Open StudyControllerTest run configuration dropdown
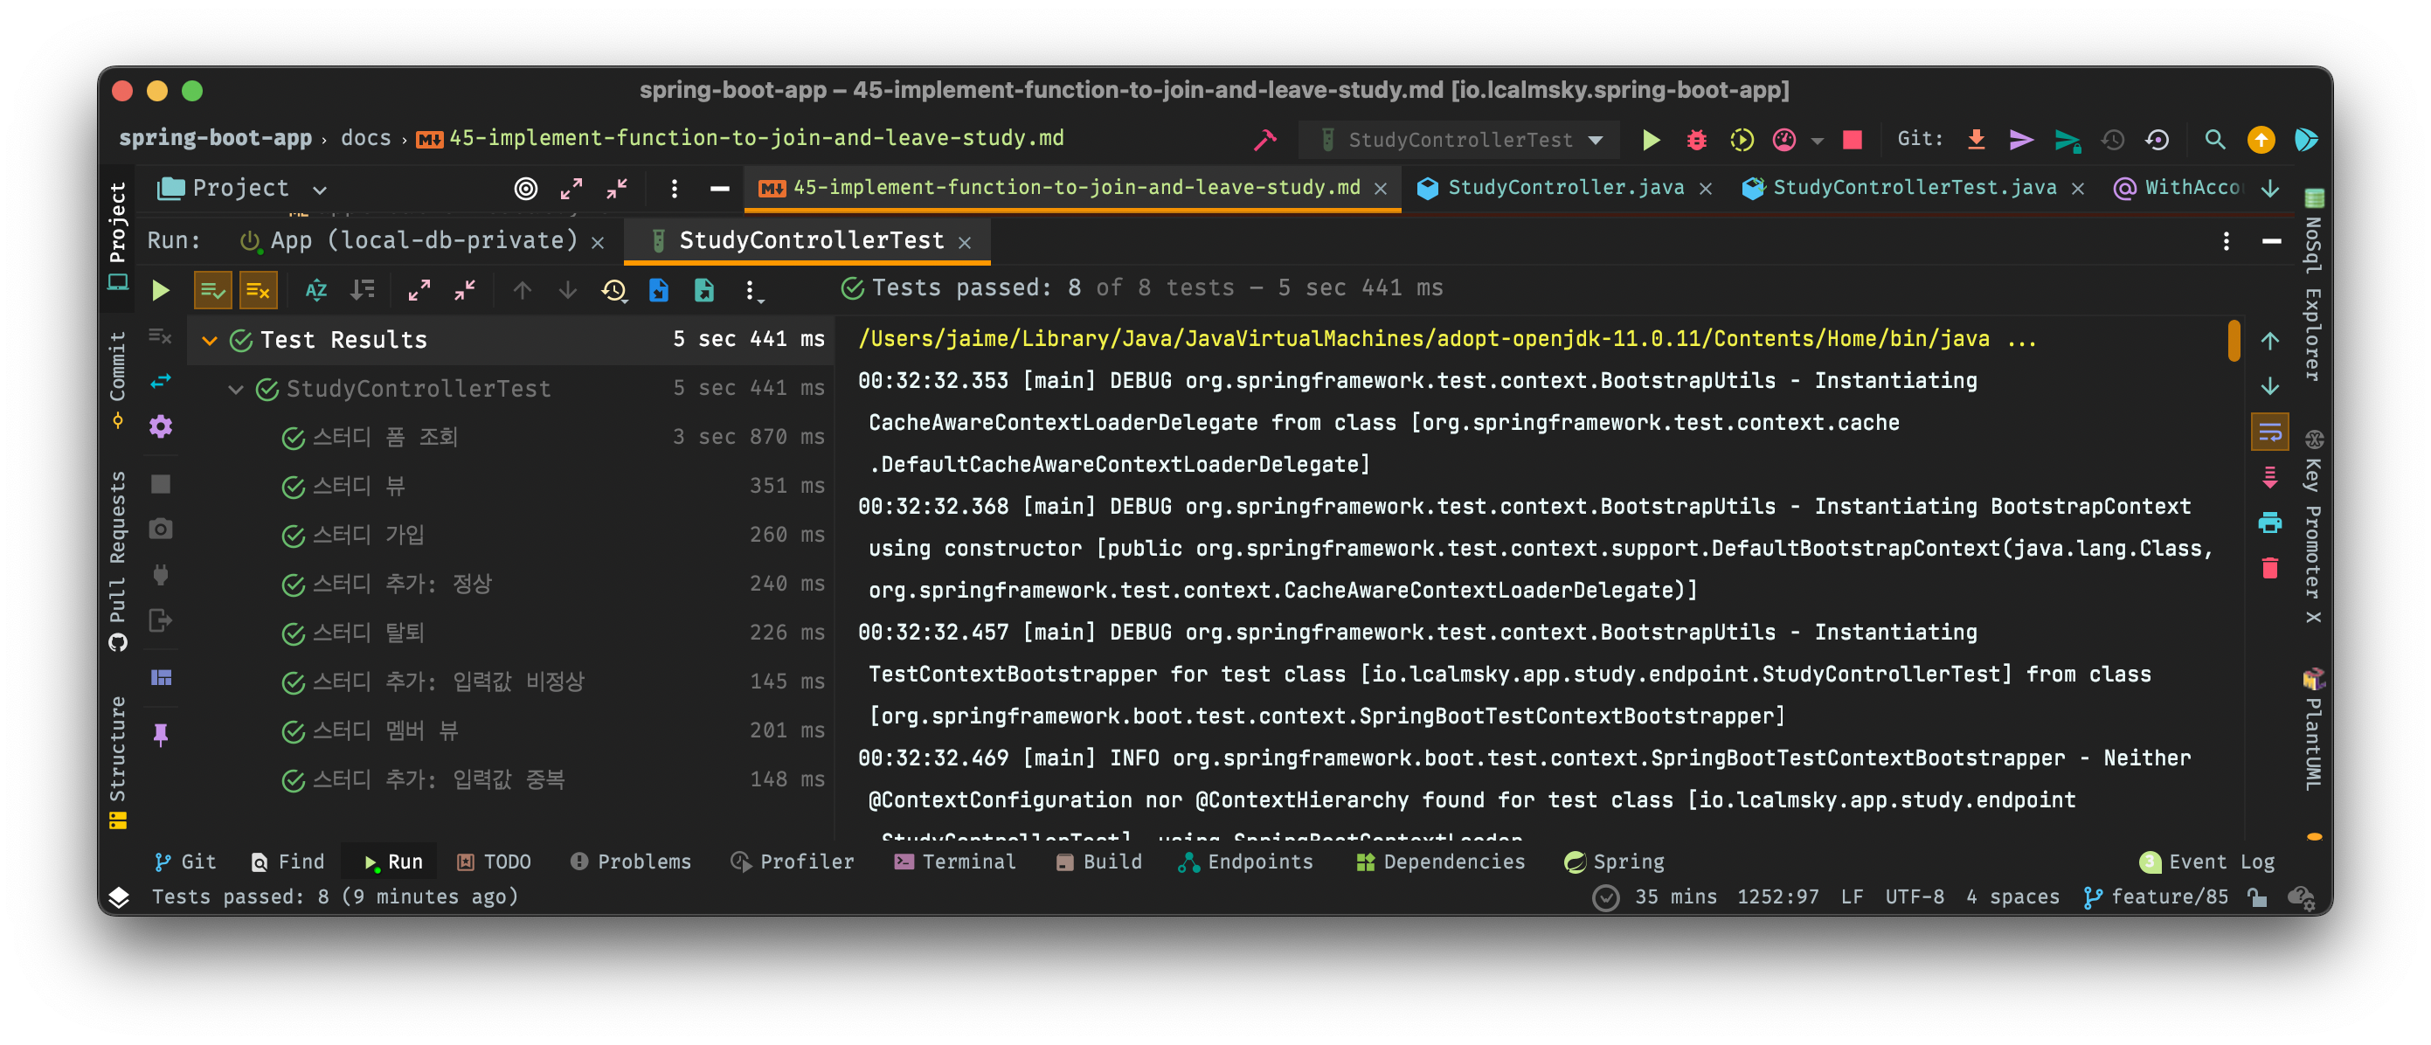 tap(1460, 140)
